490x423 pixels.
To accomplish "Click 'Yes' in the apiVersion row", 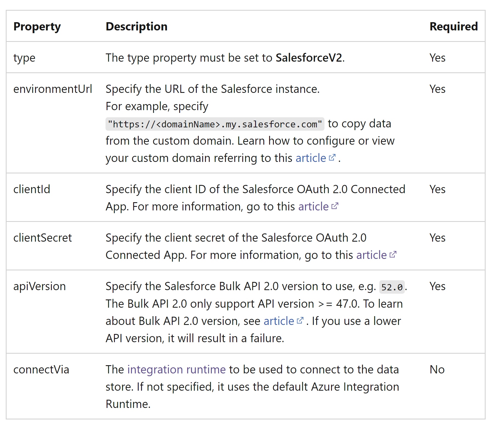I will [x=437, y=286].
